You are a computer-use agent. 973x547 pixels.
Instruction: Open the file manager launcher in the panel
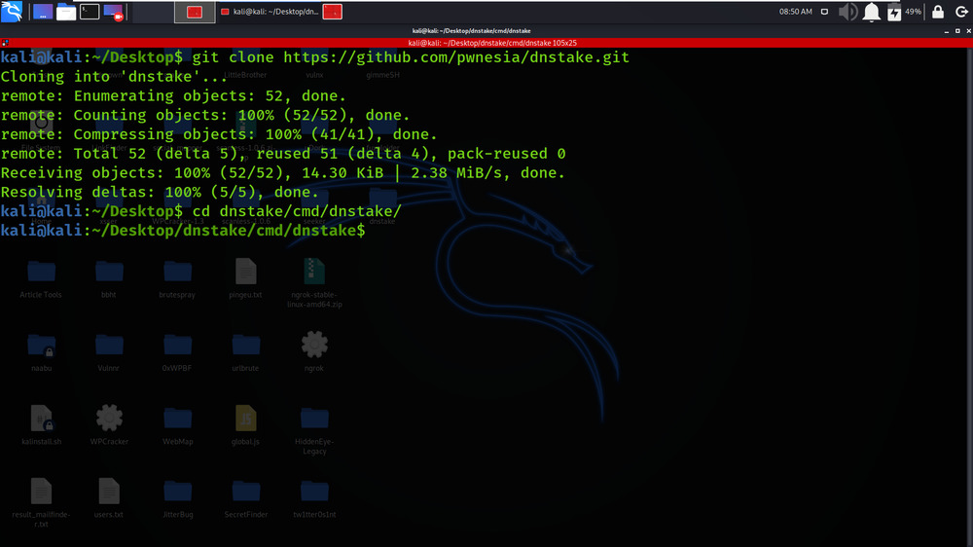[x=66, y=12]
